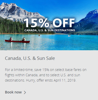The height and width of the screenshot is (100, 98).
Task: Click the distant pink boat on the lake
Action: (x=69, y=36)
